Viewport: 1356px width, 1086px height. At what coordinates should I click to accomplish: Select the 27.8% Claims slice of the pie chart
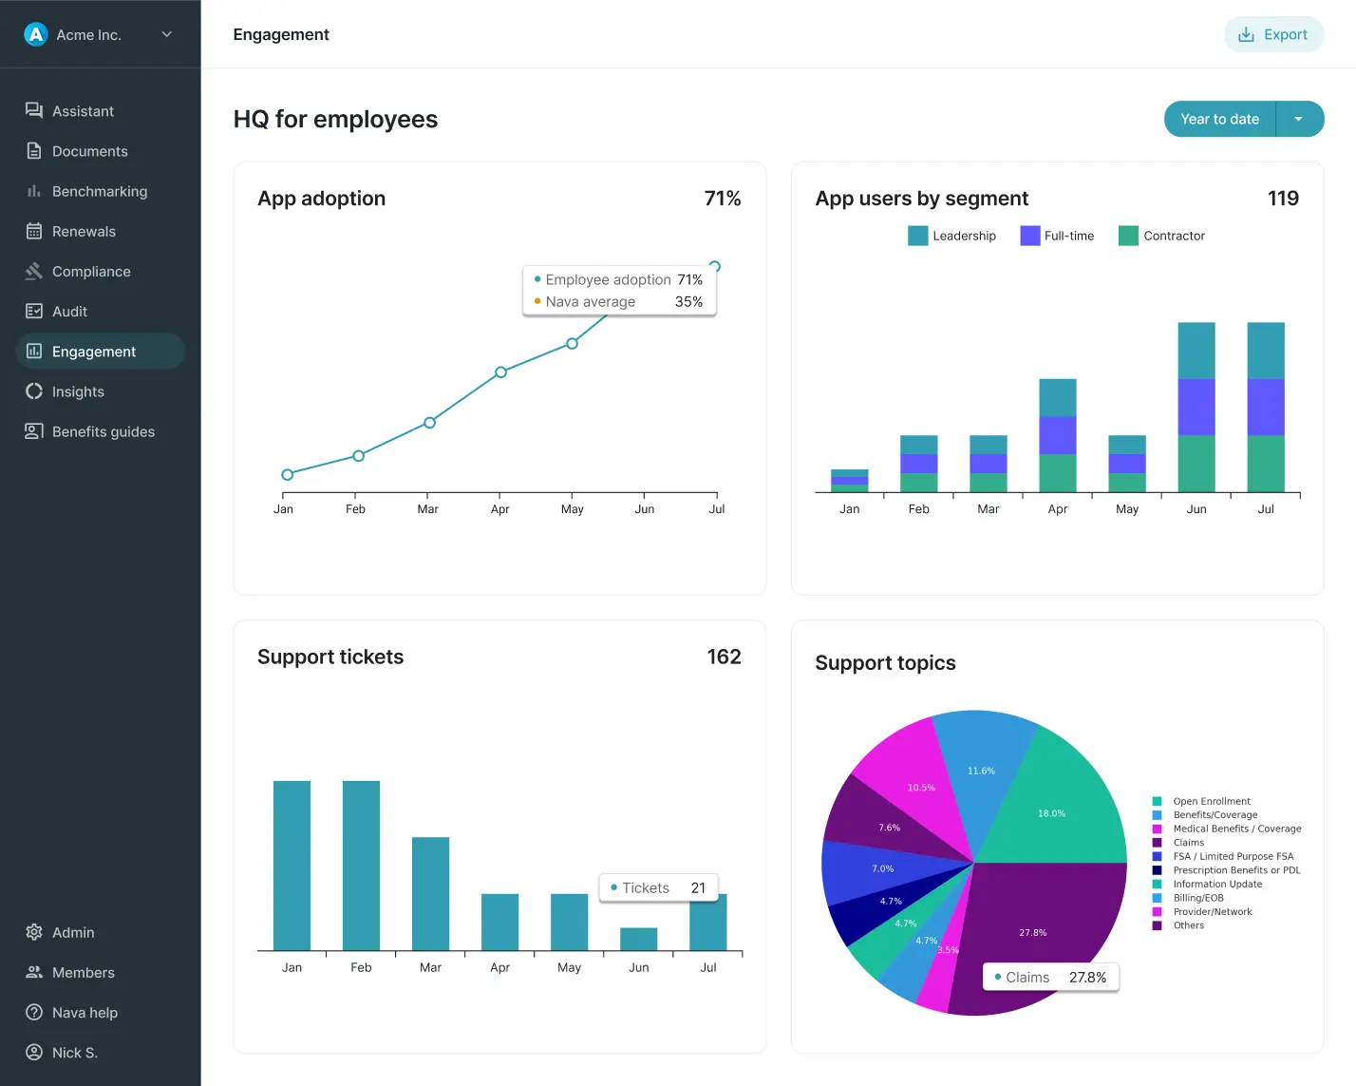[1032, 932]
